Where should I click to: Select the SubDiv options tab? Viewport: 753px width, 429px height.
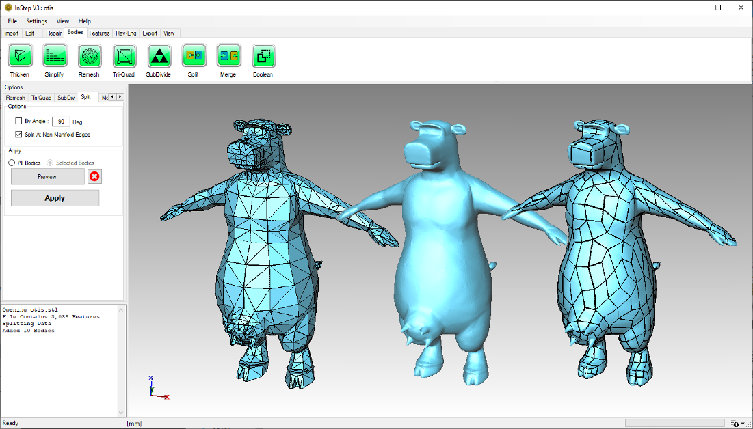click(x=66, y=98)
